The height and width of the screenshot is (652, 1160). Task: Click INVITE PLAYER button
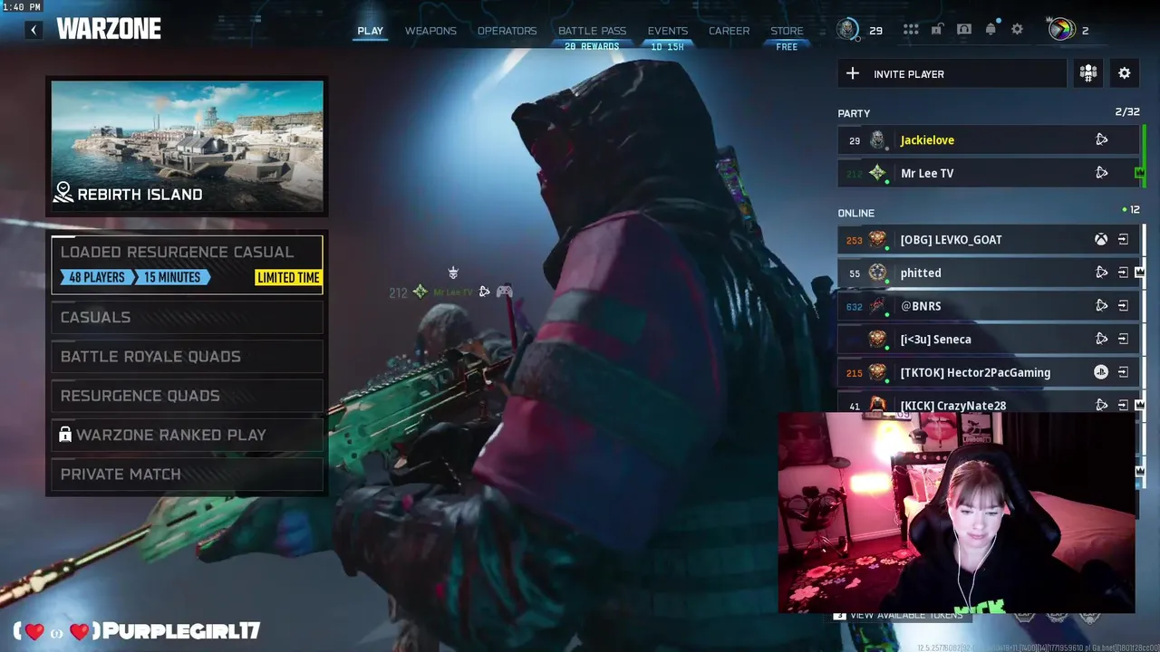952,73
